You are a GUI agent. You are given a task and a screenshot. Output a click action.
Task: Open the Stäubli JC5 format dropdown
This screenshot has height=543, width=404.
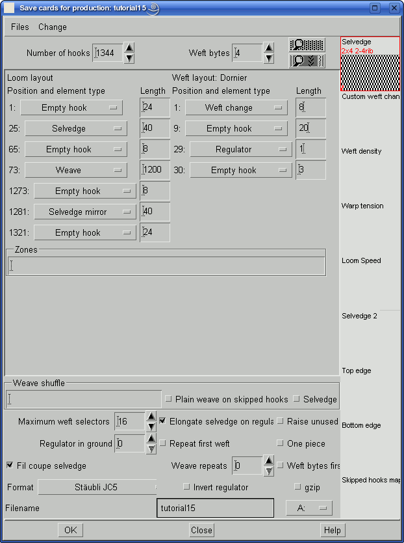pyautogui.click(x=97, y=487)
